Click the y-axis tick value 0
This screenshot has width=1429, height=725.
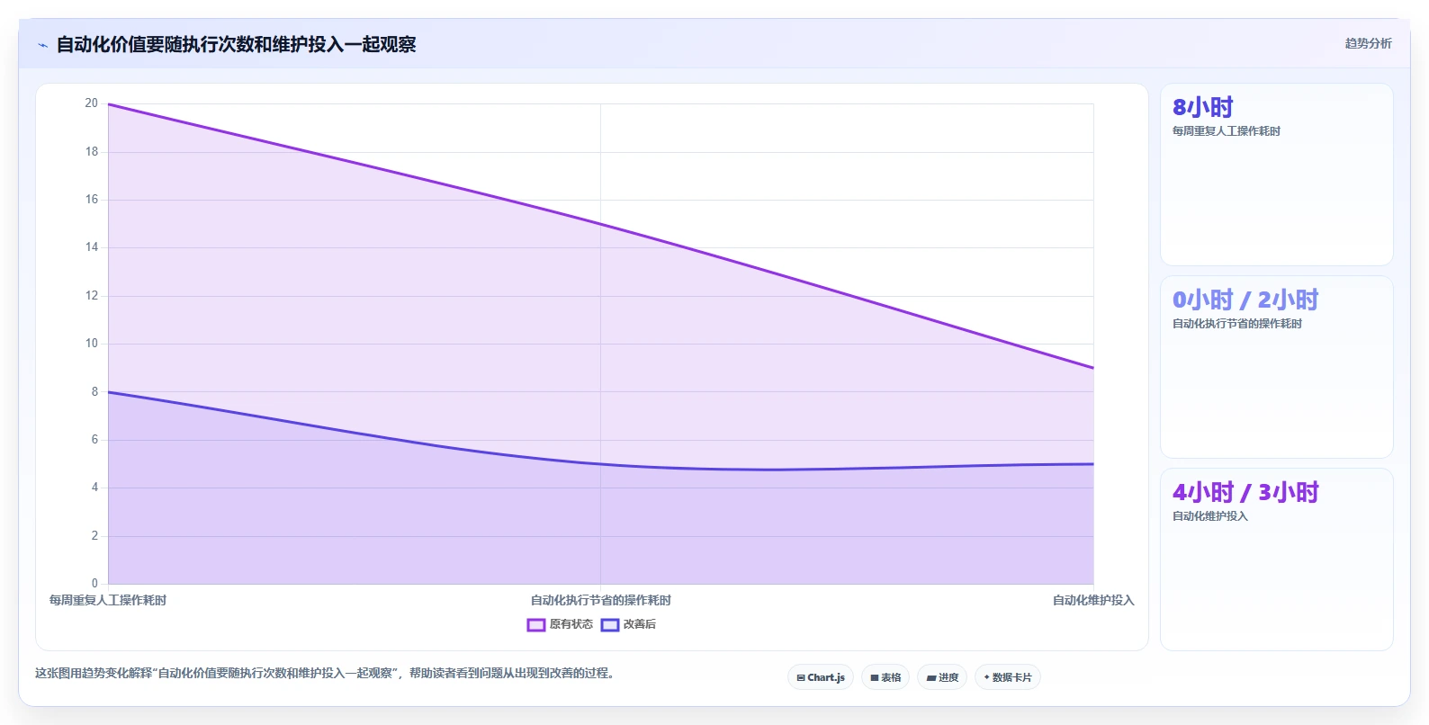(94, 583)
